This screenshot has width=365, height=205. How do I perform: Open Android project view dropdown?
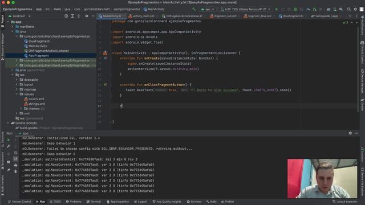19,16
